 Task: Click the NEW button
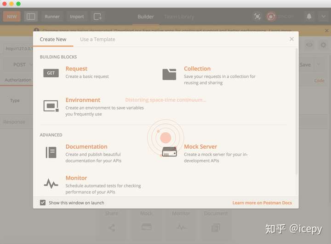pos(12,17)
